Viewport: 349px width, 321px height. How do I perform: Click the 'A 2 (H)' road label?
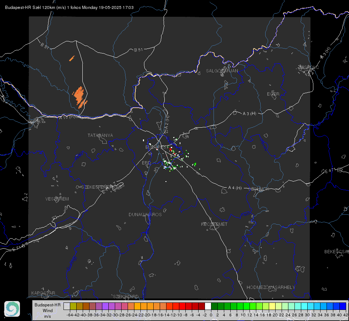(167, 123)
